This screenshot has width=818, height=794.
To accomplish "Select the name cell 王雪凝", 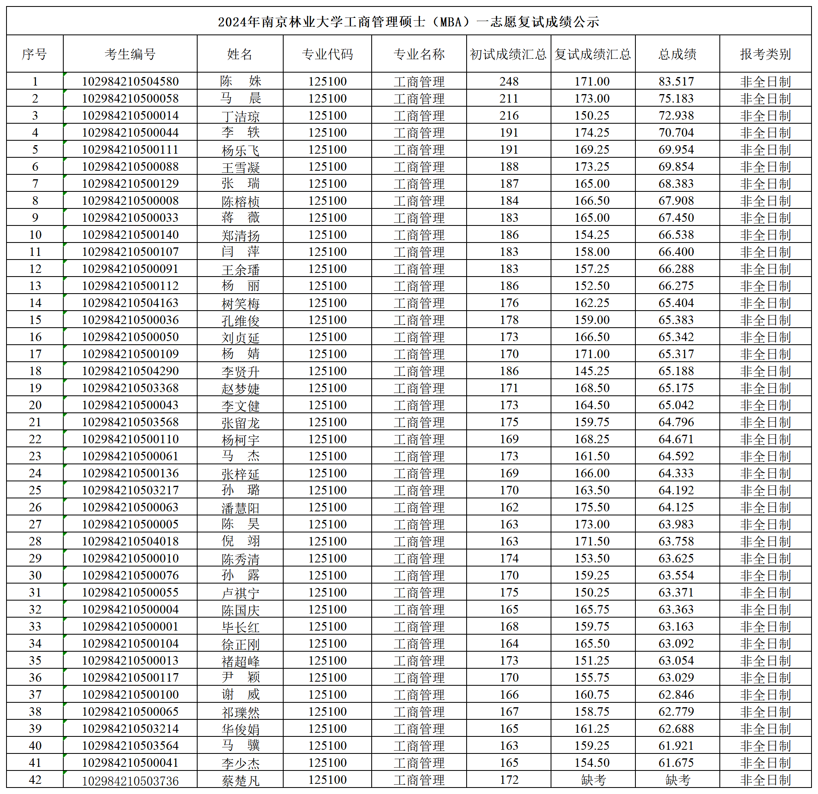I will click(240, 167).
